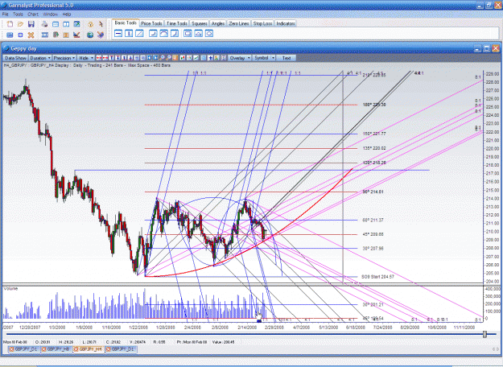This screenshot has height=367, width=503.
Task: Click the split window layout icon
Action: pyautogui.click(x=66, y=24)
